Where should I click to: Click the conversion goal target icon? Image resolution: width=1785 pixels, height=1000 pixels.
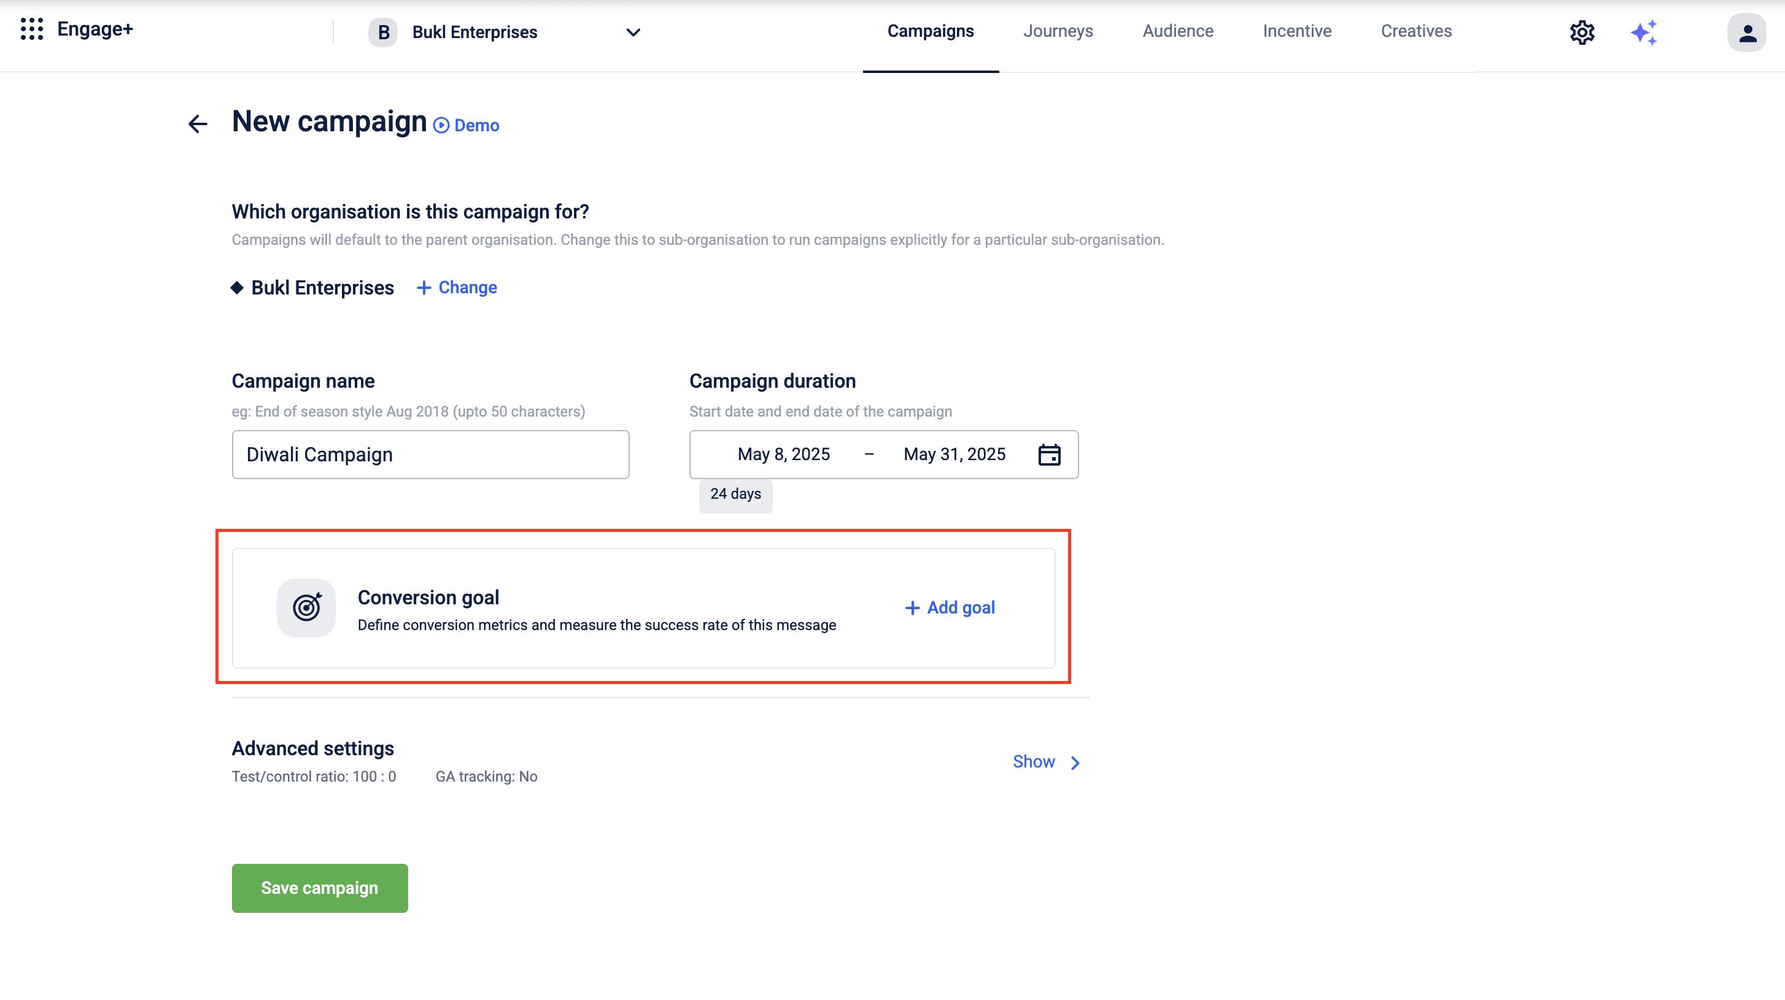(x=306, y=607)
